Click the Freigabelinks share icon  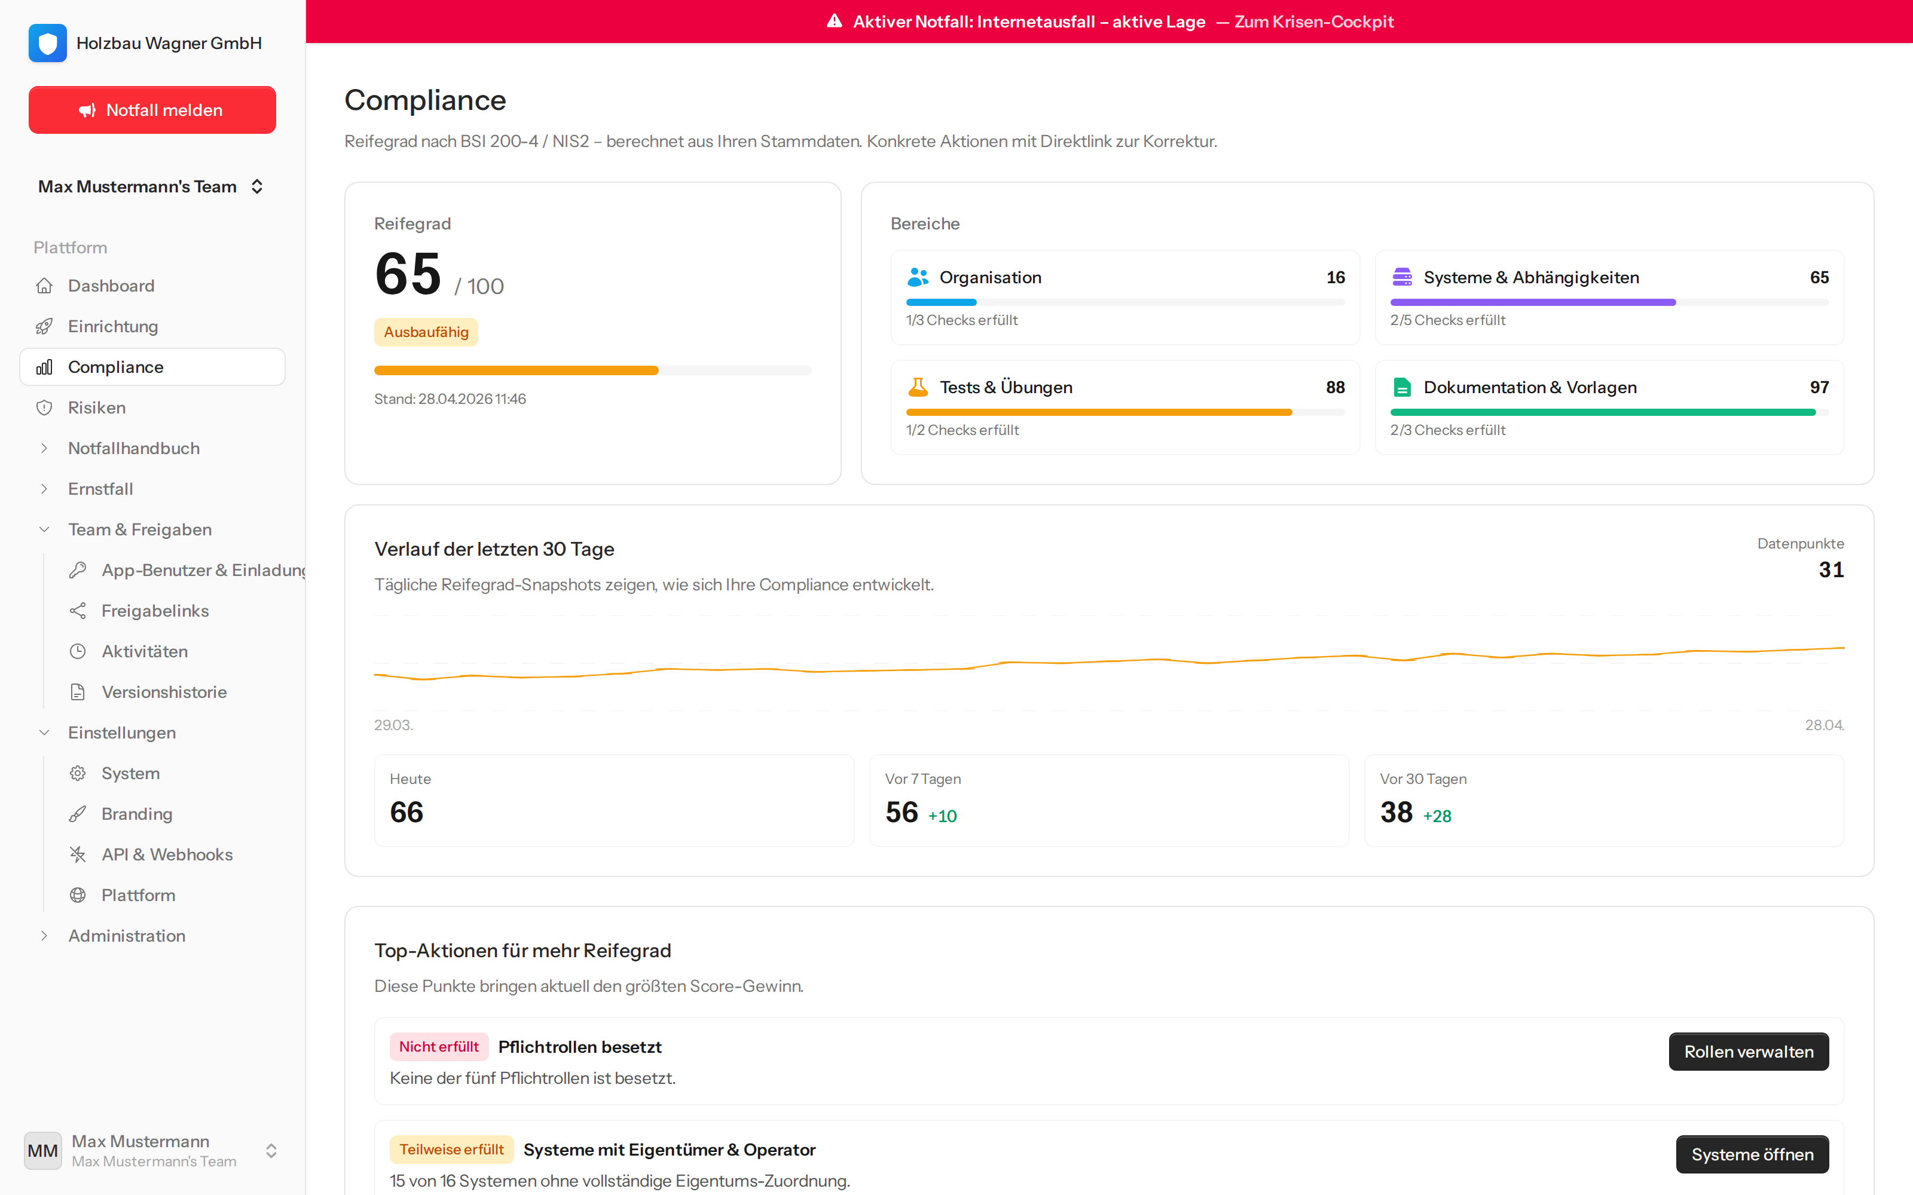[78, 611]
